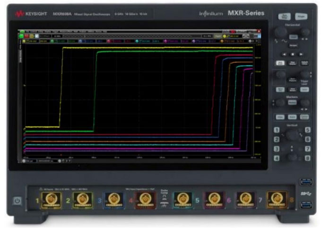
Task: Toggle vertical channel 7 key
Action: tap(308, 149)
